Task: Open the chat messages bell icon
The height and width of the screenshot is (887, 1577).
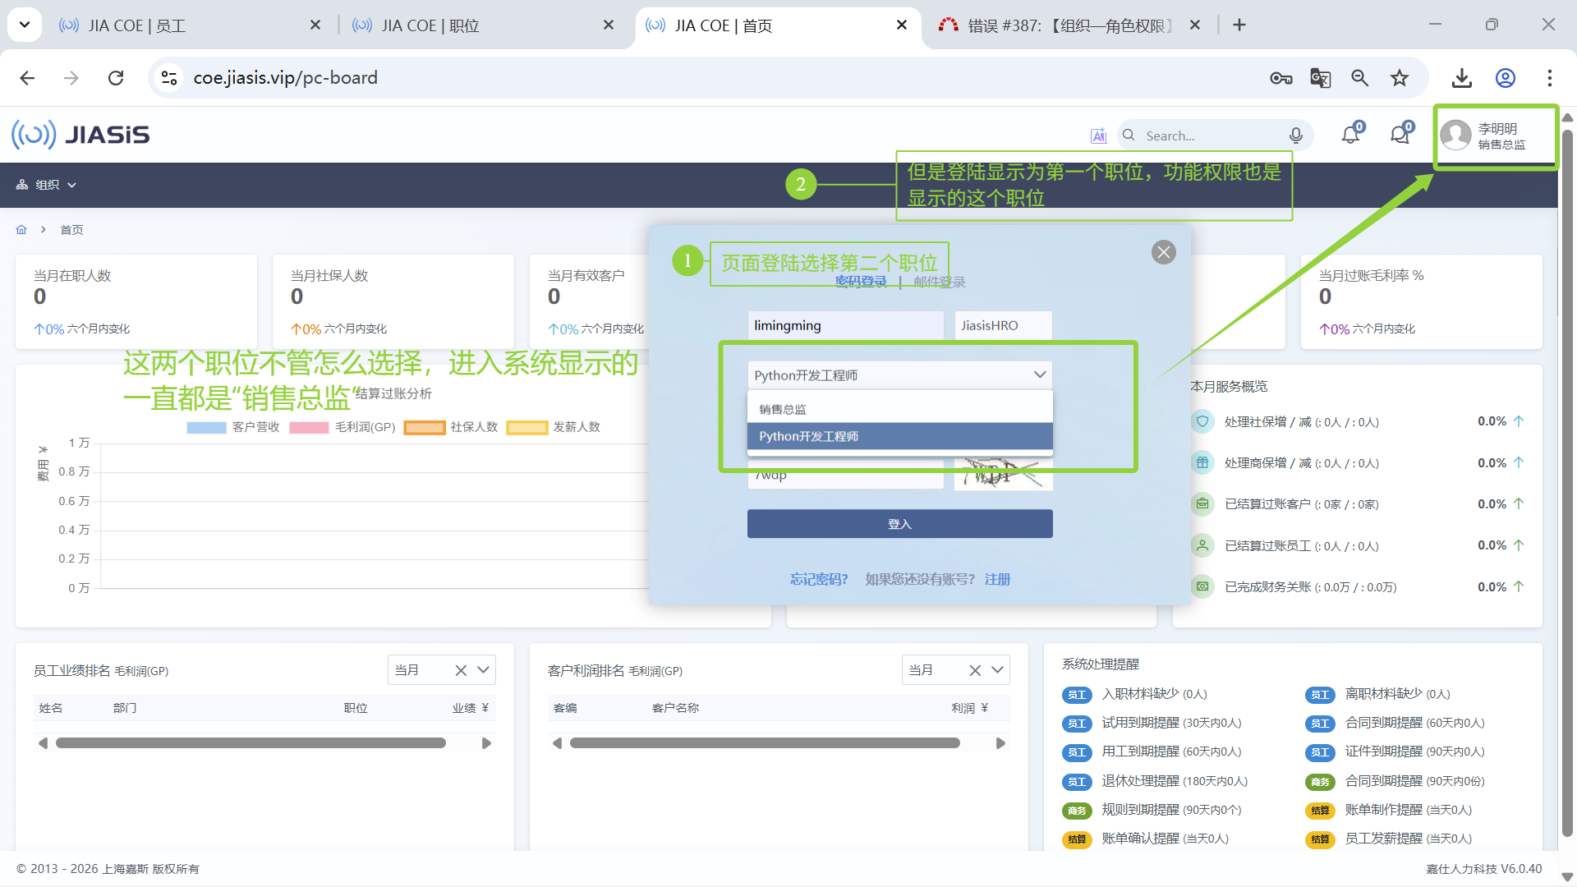Action: tap(1400, 135)
